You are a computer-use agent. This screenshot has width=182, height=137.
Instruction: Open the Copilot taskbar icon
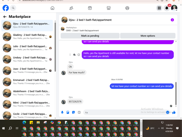point(52,122)
